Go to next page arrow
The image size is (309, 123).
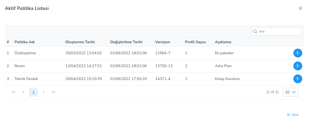43,92
